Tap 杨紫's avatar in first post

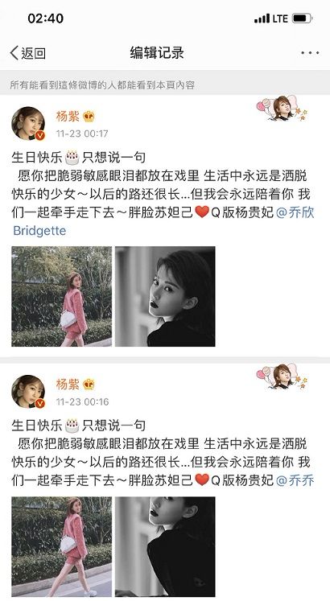28,123
